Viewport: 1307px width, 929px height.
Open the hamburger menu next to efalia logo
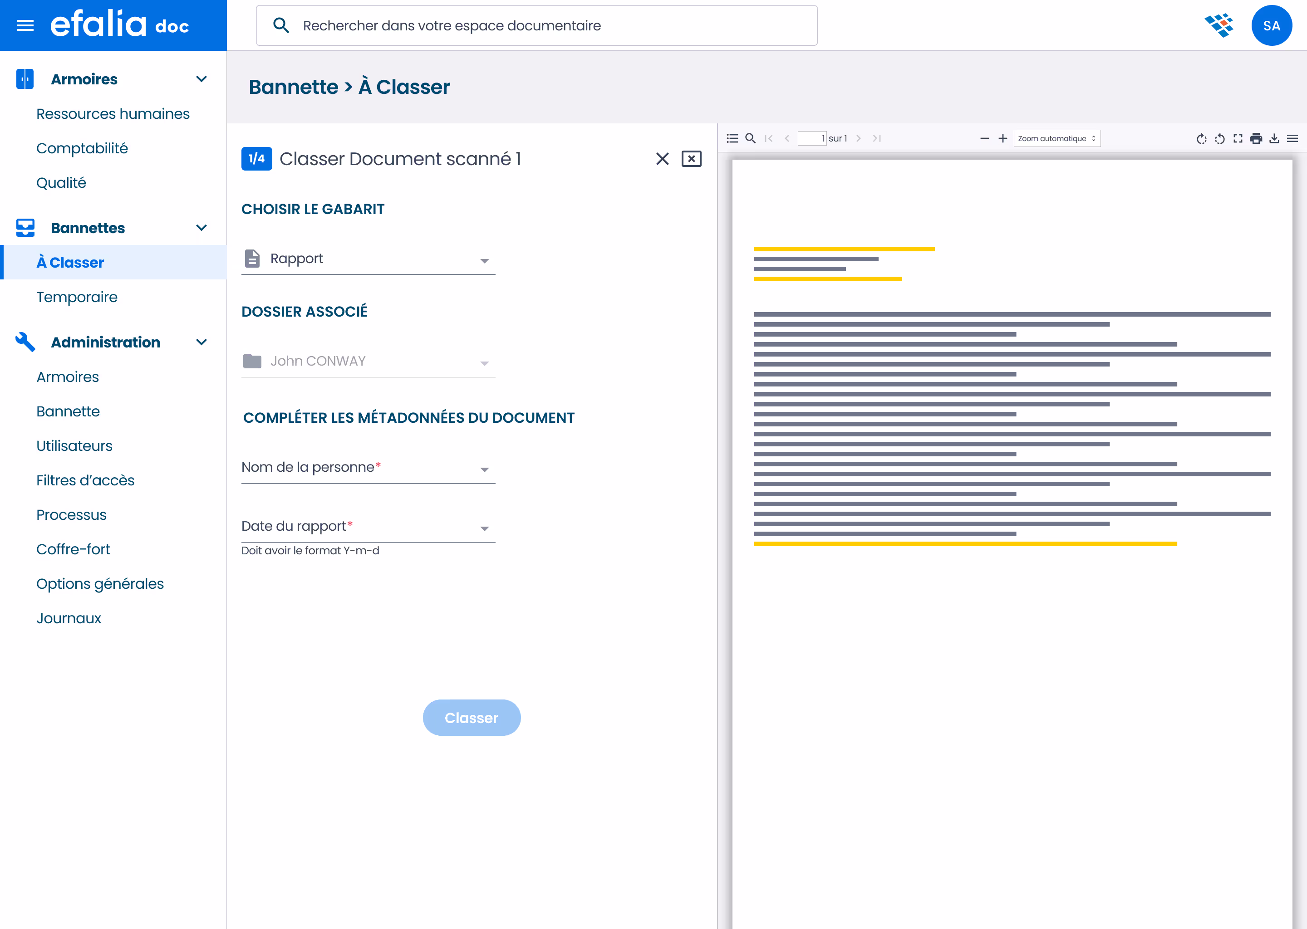(25, 26)
